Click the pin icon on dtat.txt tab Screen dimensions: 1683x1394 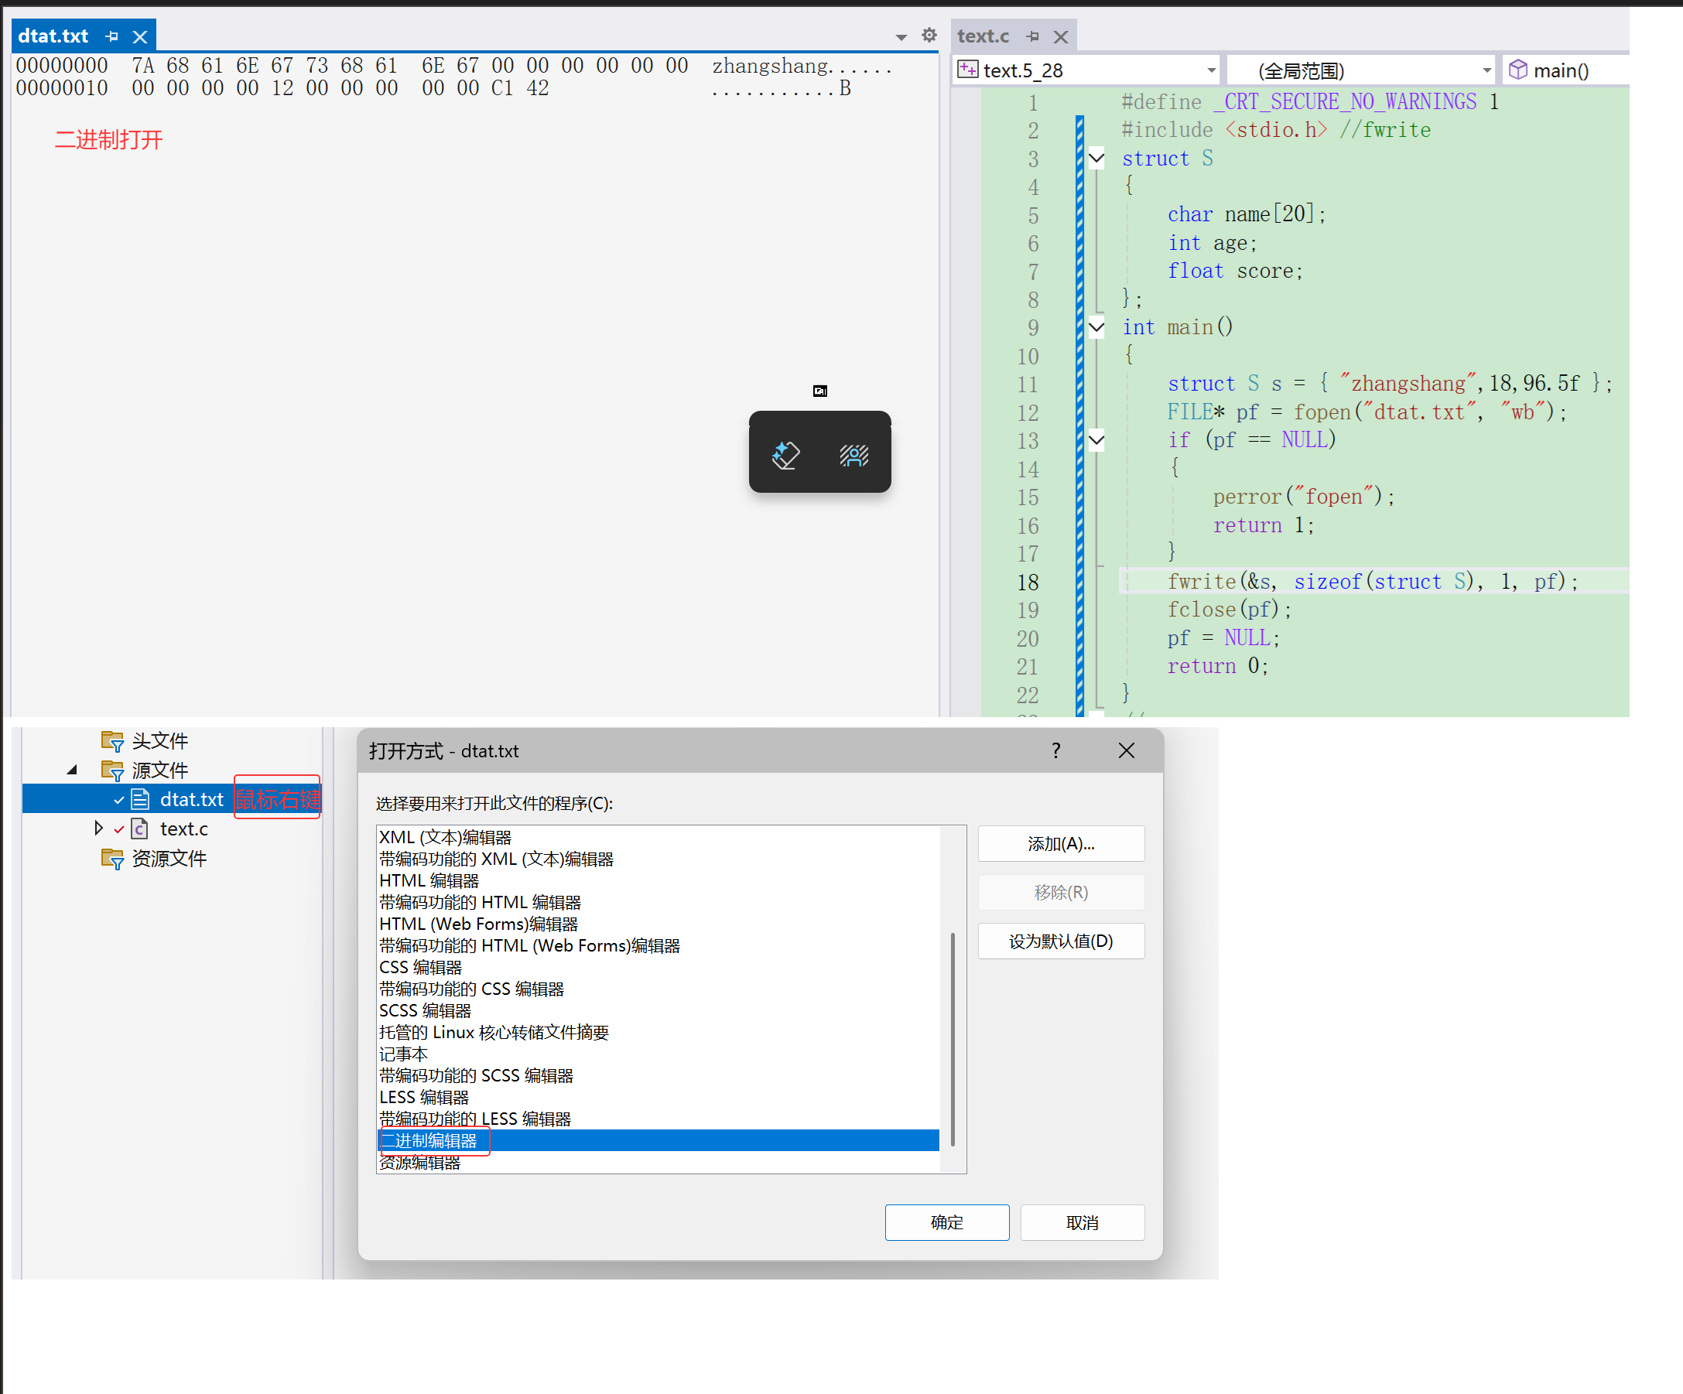click(x=112, y=36)
